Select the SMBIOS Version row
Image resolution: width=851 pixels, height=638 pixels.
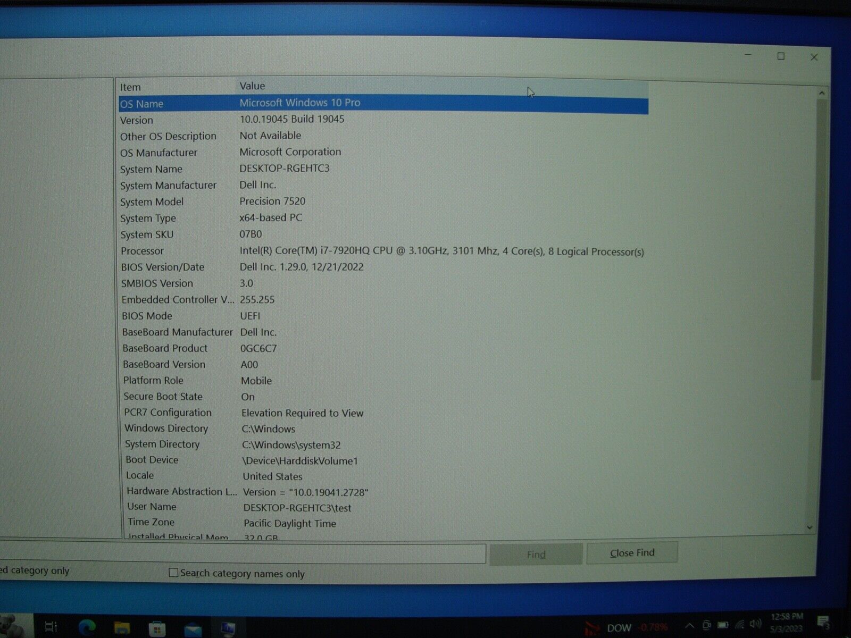click(383, 283)
